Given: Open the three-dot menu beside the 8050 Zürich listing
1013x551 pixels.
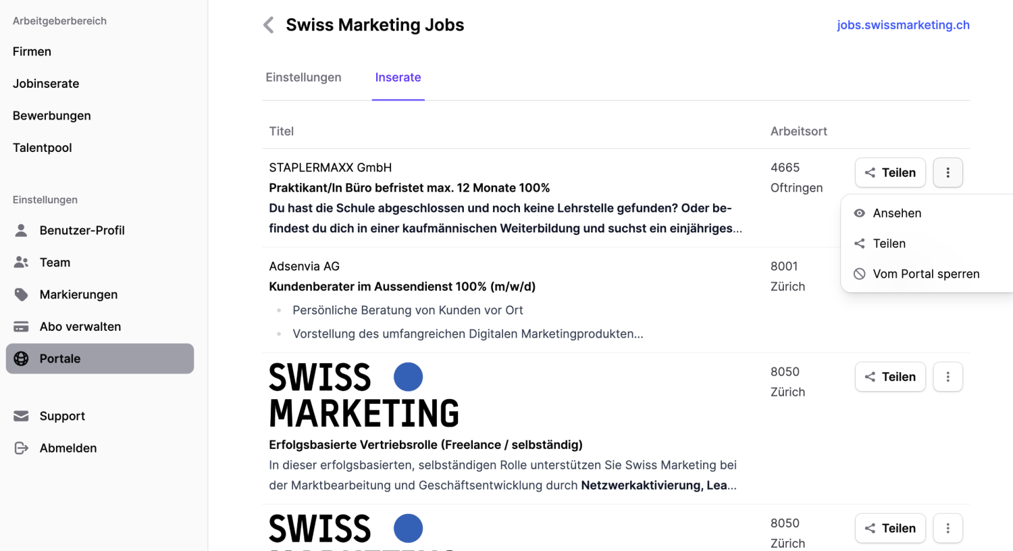Looking at the screenshot, I should [x=947, y=377].
